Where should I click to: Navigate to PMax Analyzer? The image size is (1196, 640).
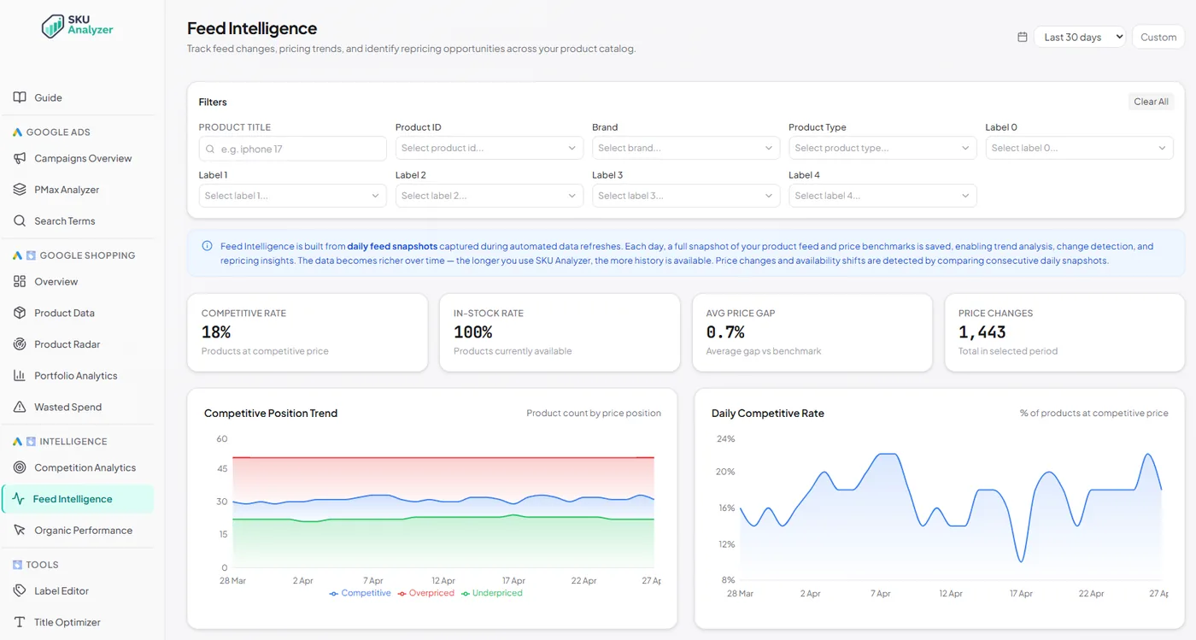79,190
